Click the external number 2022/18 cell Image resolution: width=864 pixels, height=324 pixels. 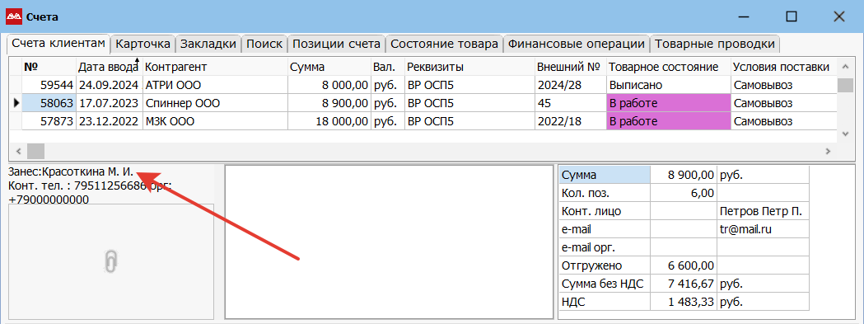coord(570,121)
